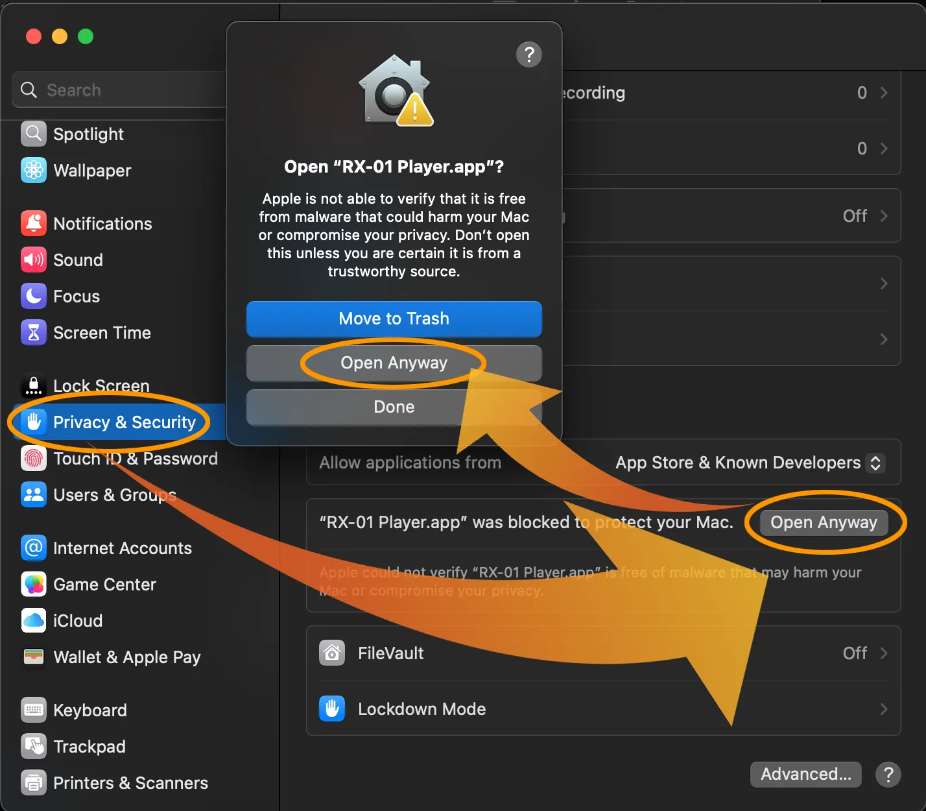Click the Advanced... button
Image resolution: width=926 pixels, height=811 pixels.
805,774
